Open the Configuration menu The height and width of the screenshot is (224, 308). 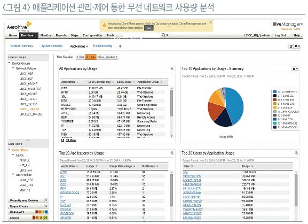pos(92,35)
